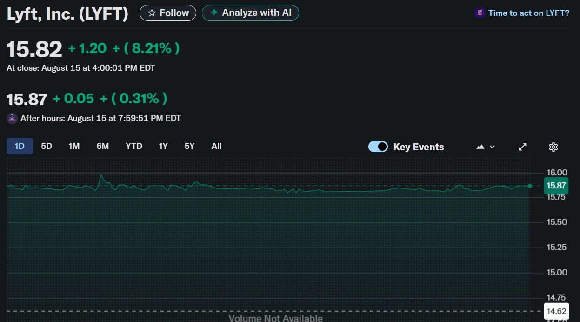580x322 pixels.
Task: Click the 15.50 axis label
Action: (557, 222)
